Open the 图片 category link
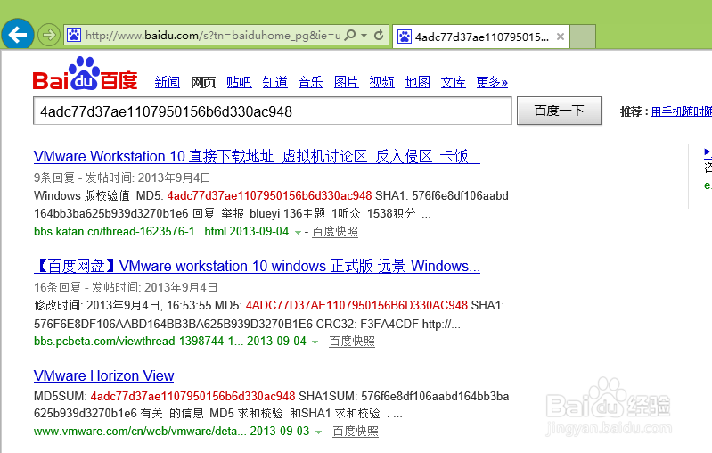 click(x=346, y=82)
